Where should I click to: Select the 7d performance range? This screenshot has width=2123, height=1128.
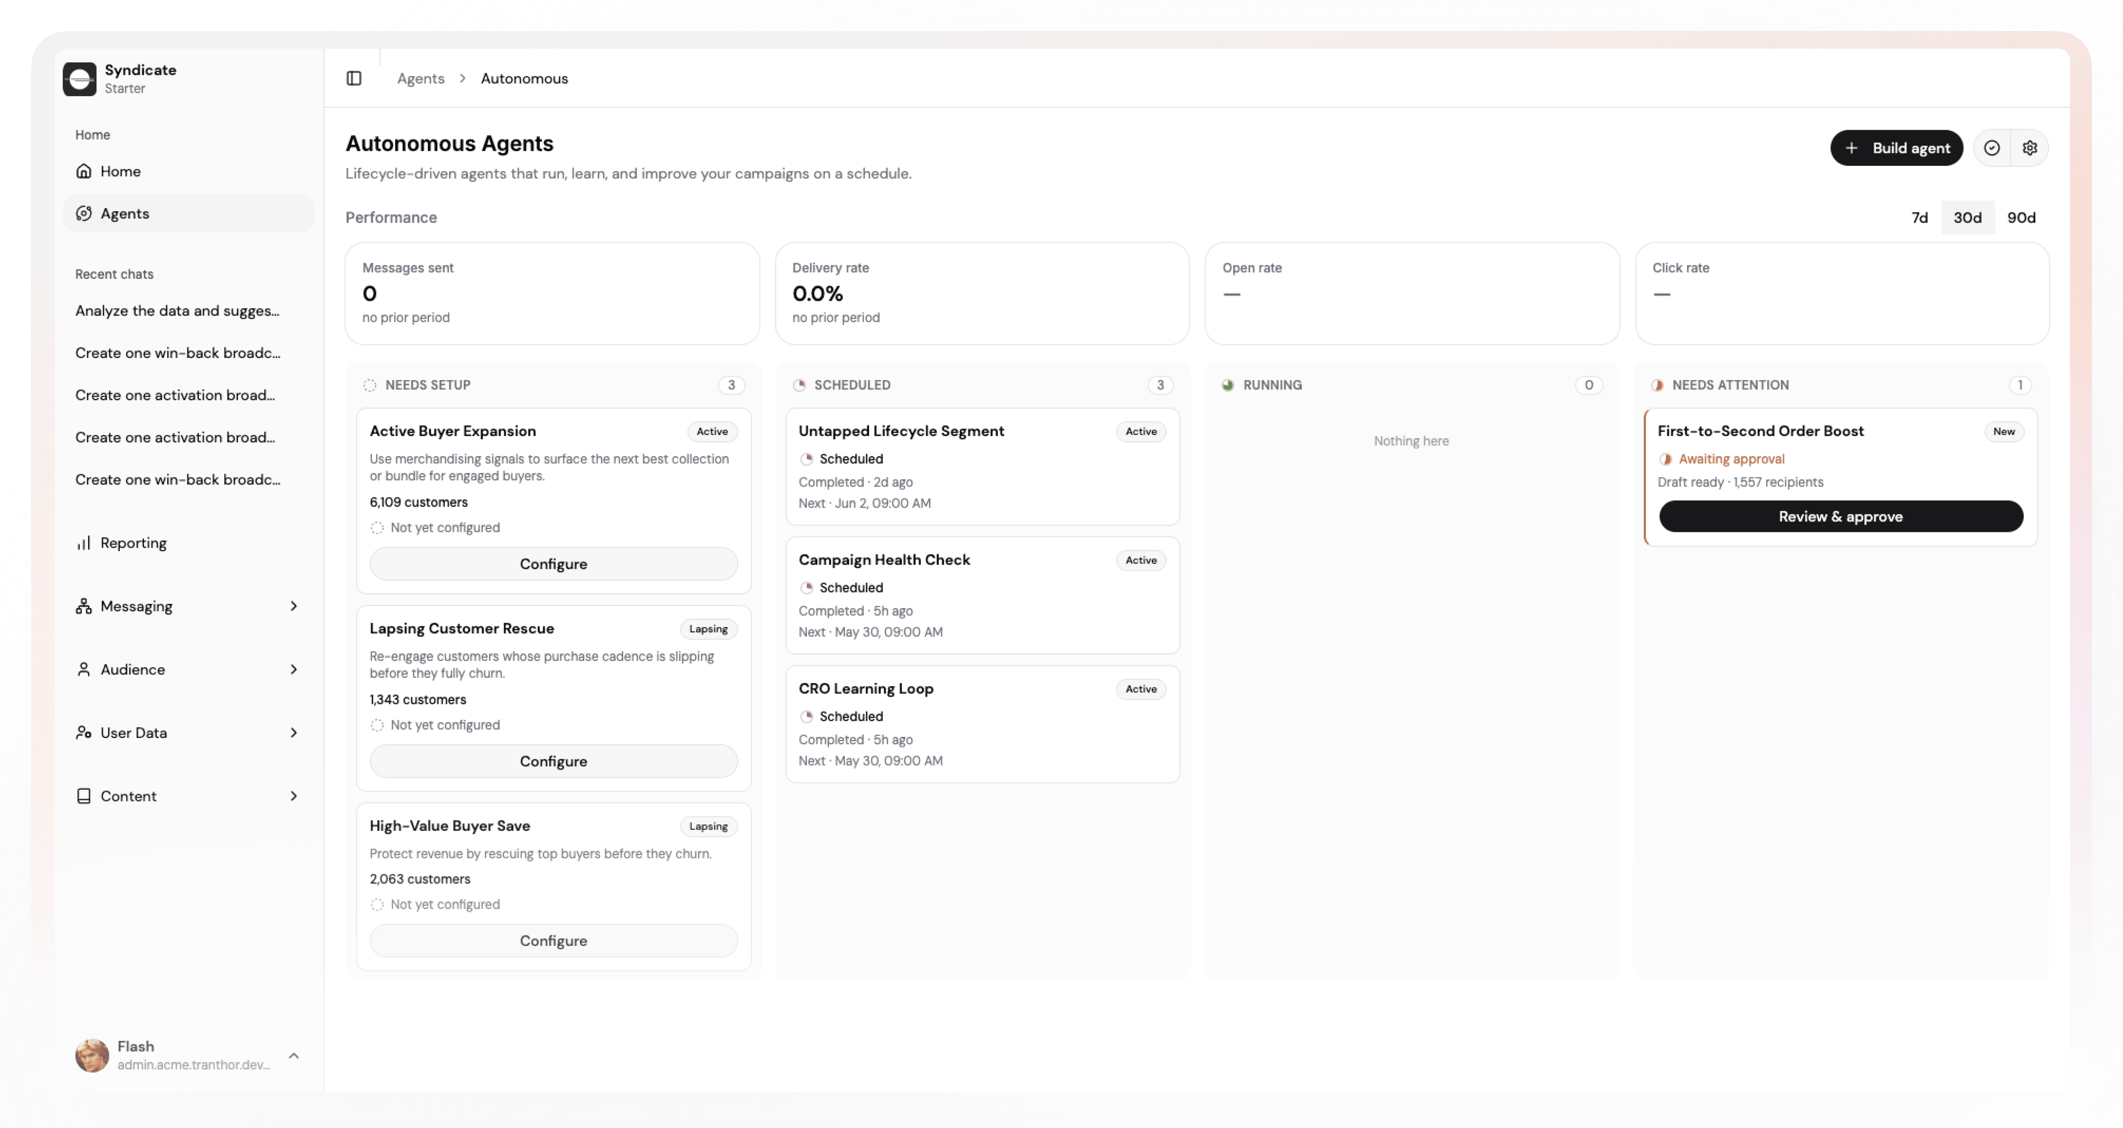pos(1920,218)
